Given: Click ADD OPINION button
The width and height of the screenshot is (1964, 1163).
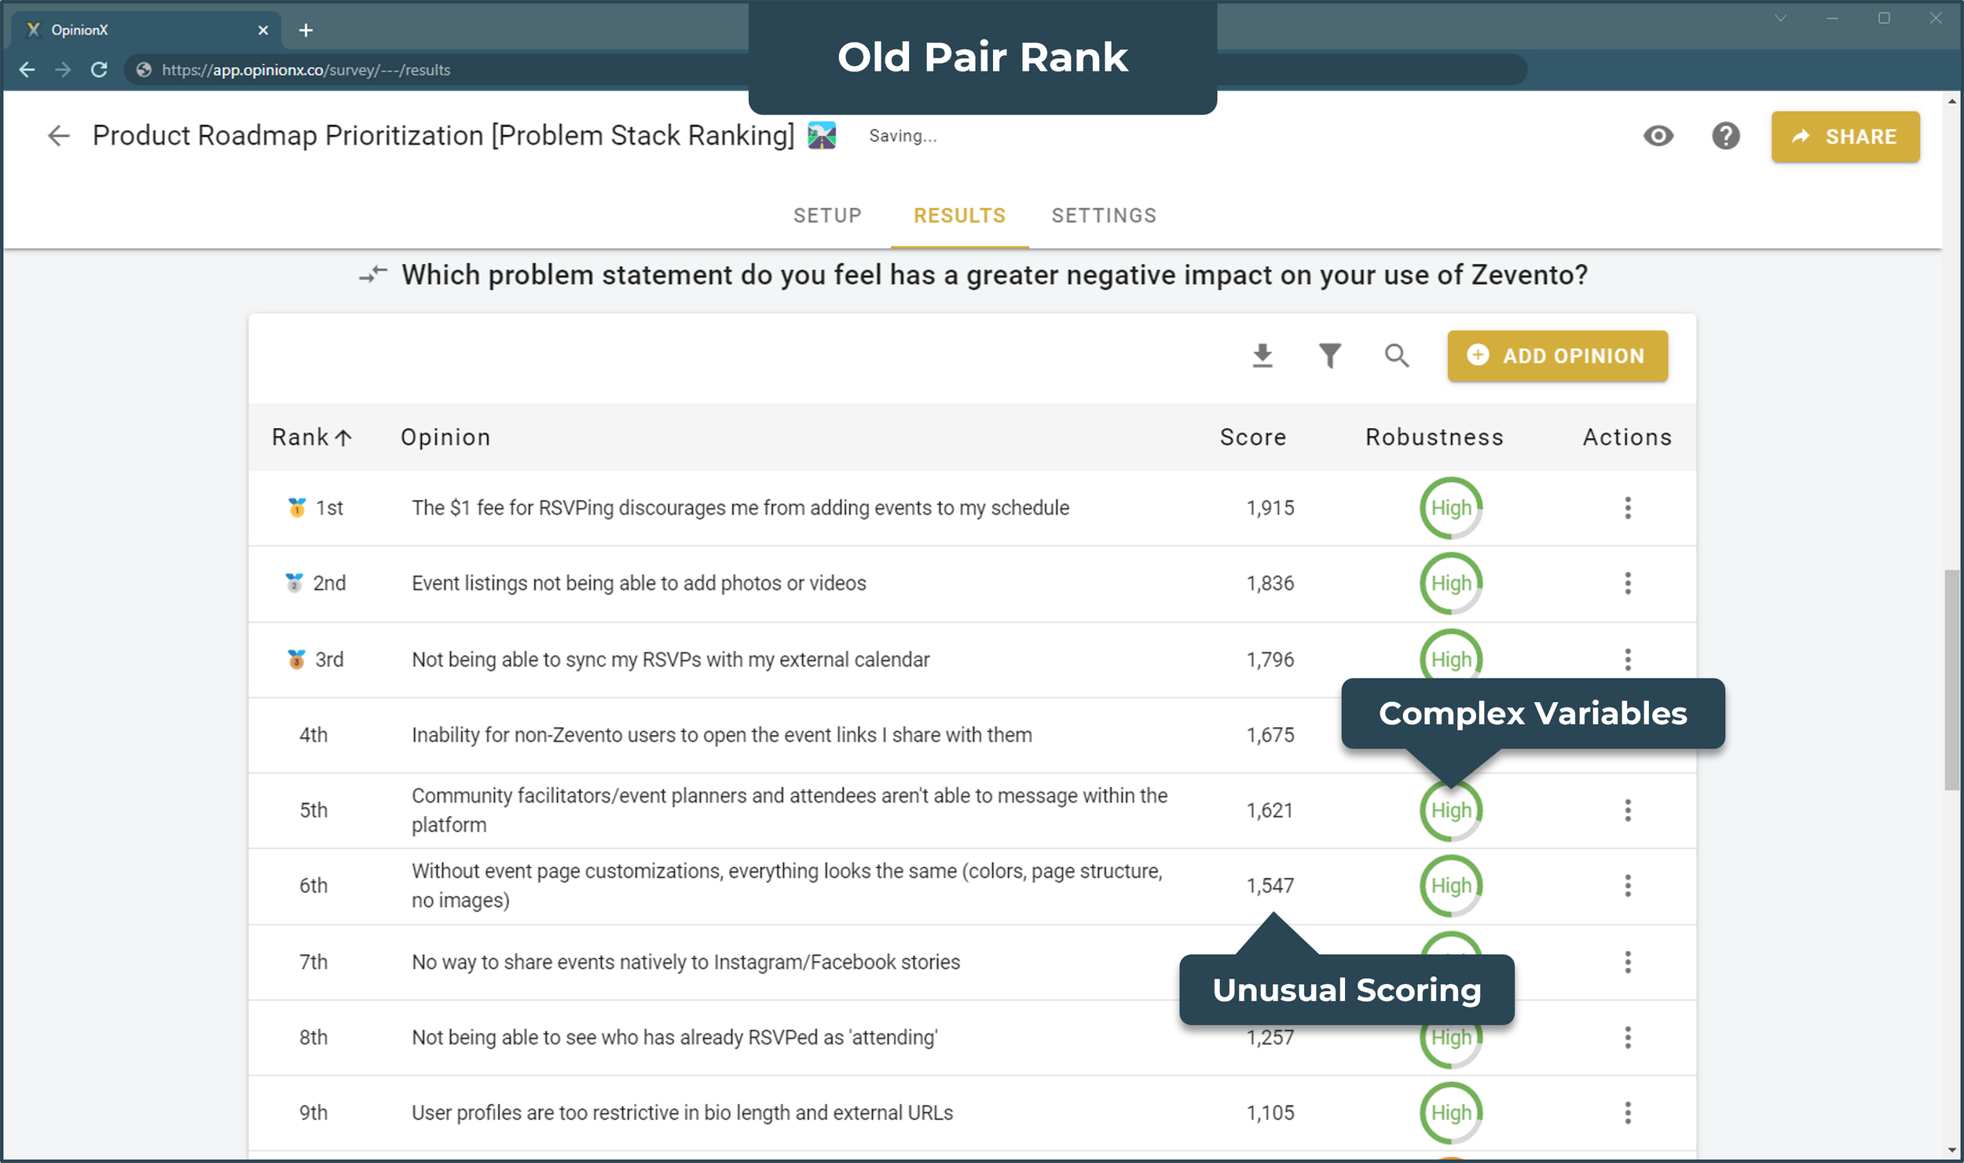Looking at the screenshot, I should (x=1557, y=354).
